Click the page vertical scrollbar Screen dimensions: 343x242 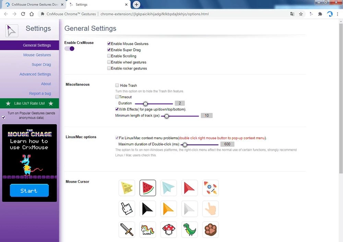[x=341, y=98]
